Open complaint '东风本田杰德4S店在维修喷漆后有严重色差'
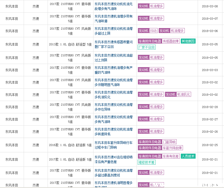The image size is (224, 188). click(x=113, y=159)
